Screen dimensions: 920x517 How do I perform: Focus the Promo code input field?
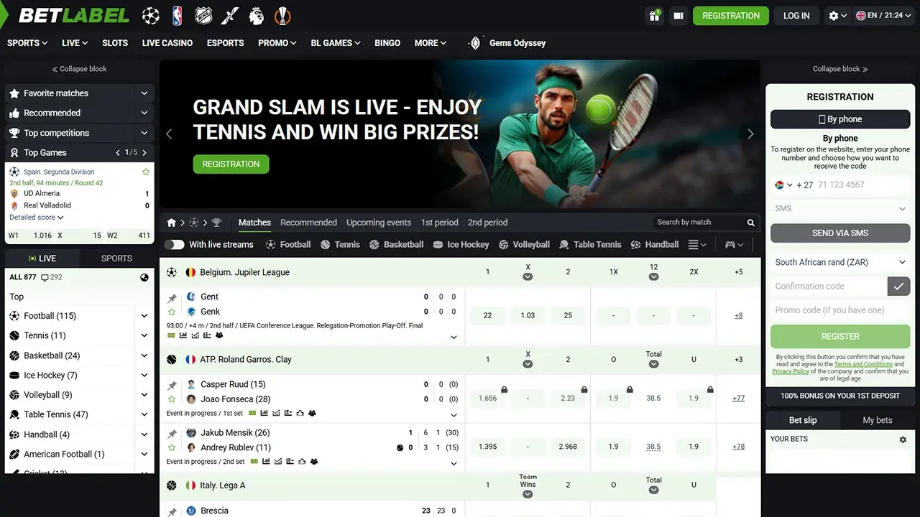(840, 311)
